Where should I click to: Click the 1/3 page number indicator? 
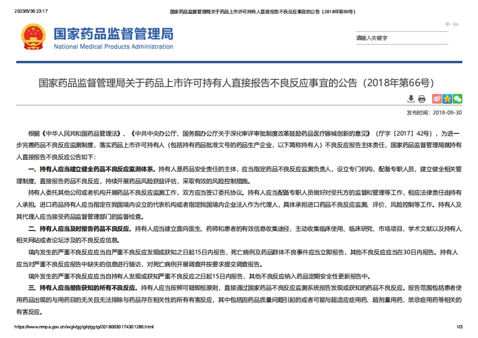[459, 327]
